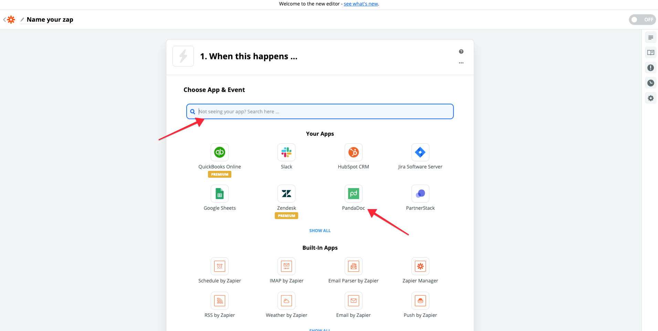Click SHOW ALL under Your Apps

click(x=320, y=231)
